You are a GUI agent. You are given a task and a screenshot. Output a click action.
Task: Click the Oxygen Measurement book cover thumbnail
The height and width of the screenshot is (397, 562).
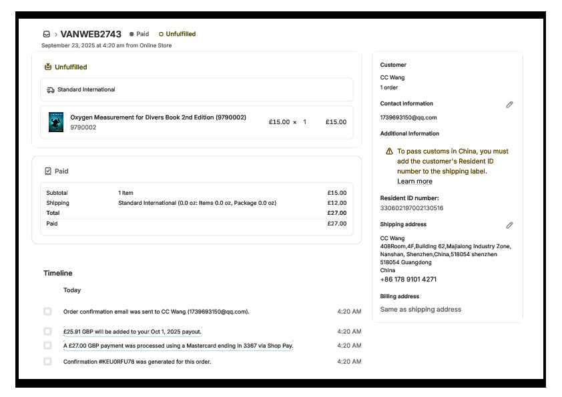tap(56, 122)
